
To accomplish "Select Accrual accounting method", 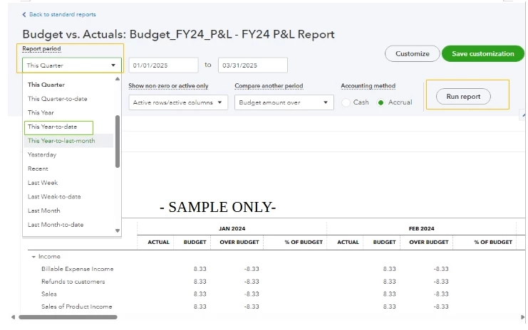I will click(381, 102).
